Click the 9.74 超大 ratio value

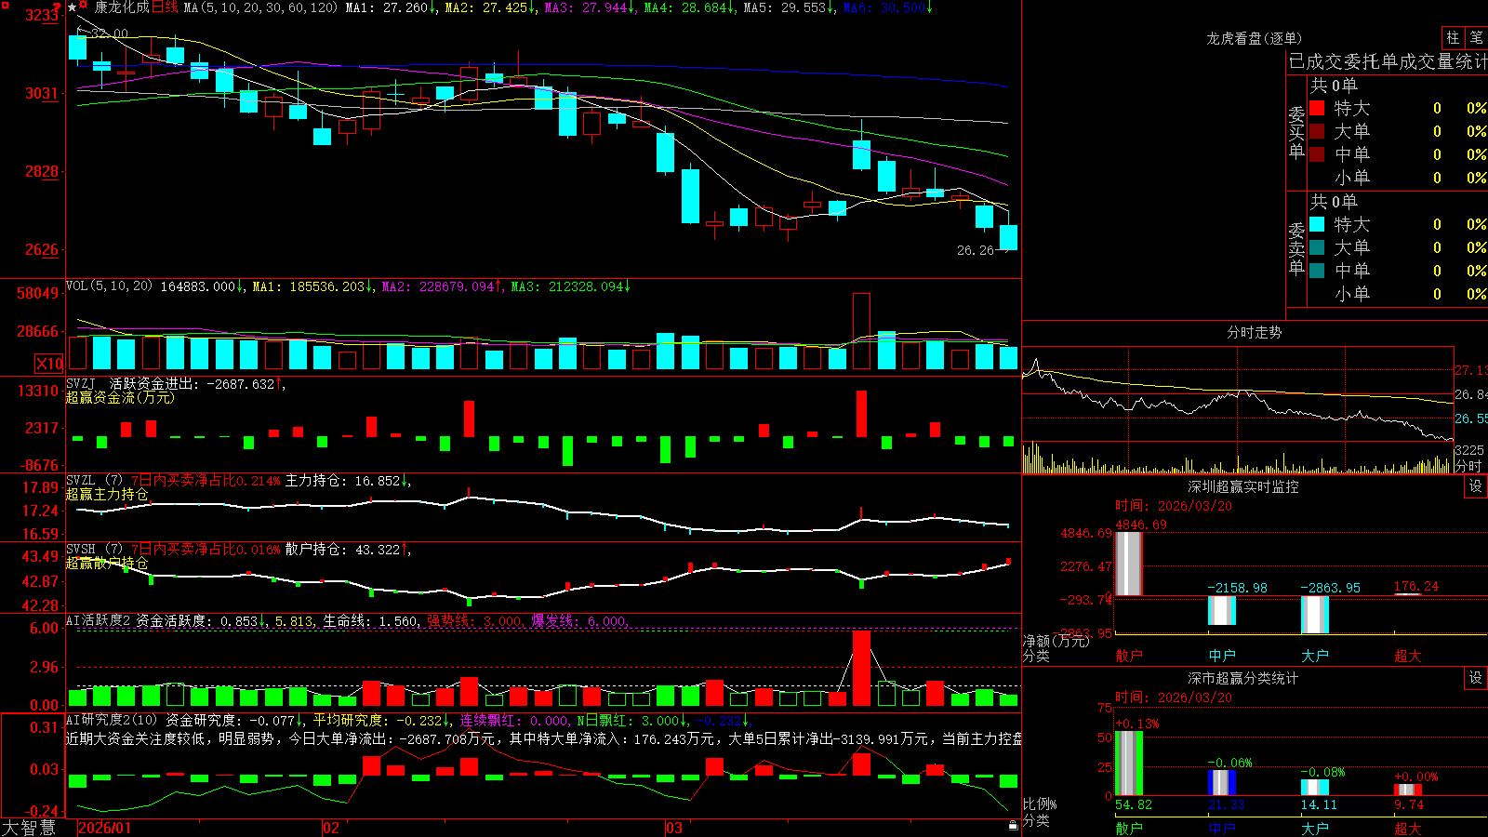click(x=1409, y=805)
